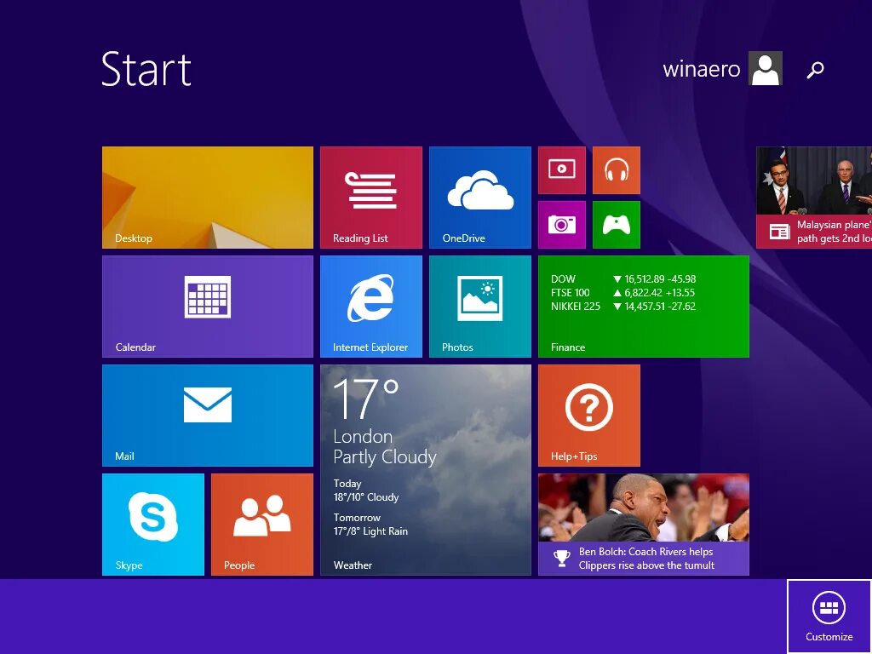Open Sports tile about Coach Rivers
872x654 pixels.
point(644,525)
